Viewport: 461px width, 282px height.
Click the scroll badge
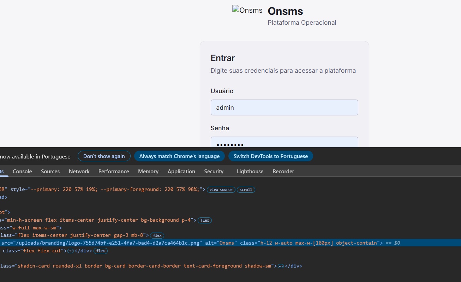246,190
